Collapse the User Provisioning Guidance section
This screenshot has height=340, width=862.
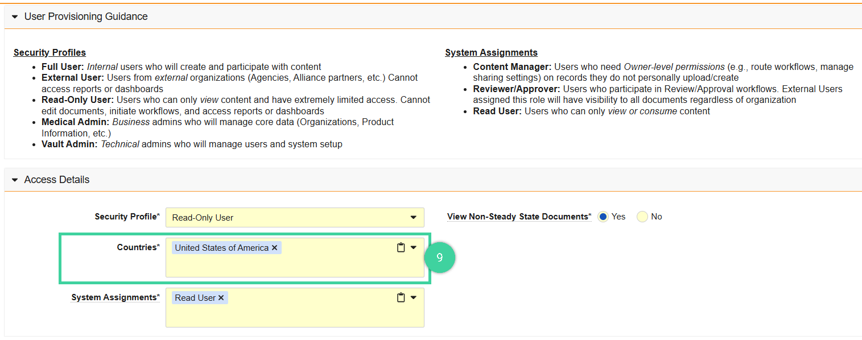click(14, 16)
